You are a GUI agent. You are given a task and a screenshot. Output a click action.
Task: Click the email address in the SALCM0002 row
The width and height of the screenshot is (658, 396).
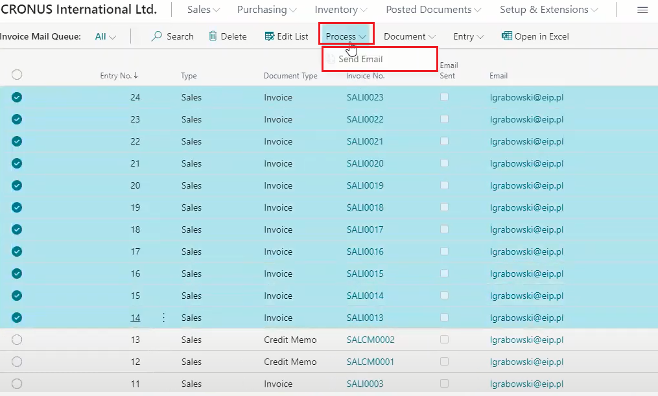tap(526, 340)
